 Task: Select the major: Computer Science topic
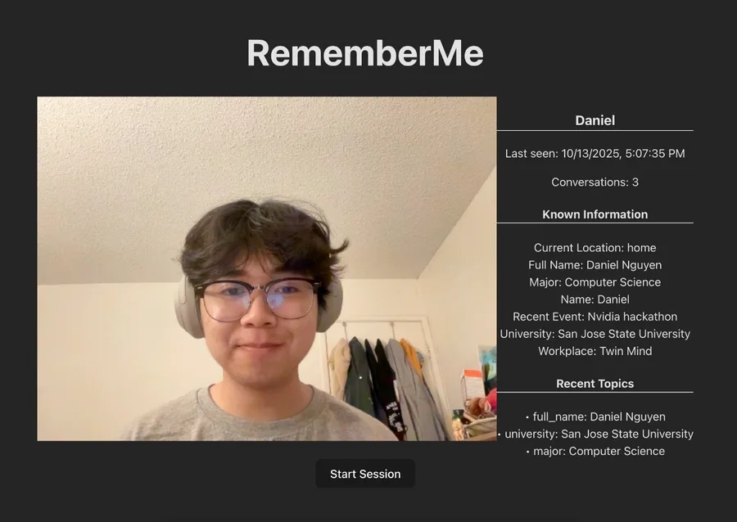coord(595,451)
